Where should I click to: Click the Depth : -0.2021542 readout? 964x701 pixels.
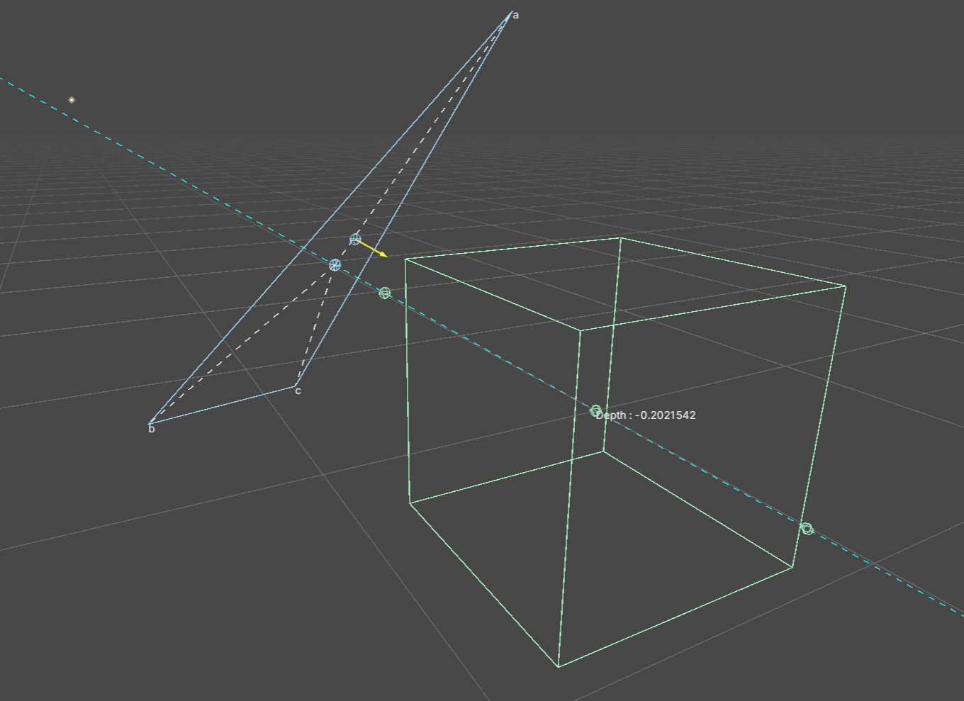click(x=646, y=415)
